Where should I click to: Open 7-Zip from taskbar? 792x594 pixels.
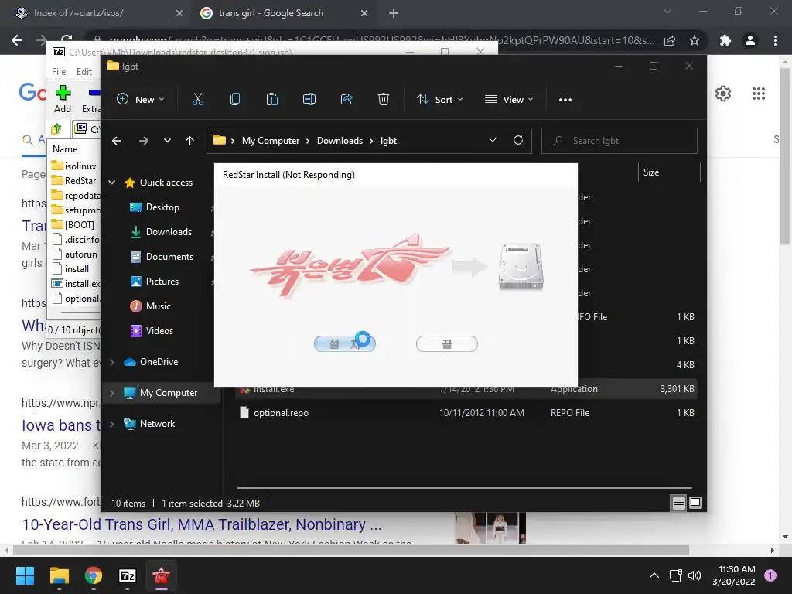point(128,575)
